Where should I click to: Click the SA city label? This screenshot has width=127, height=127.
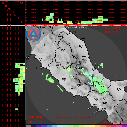[x=104, y=109]
